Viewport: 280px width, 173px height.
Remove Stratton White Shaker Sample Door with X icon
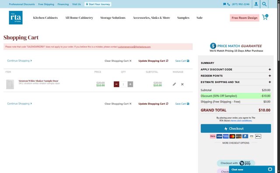pos(182,84)
